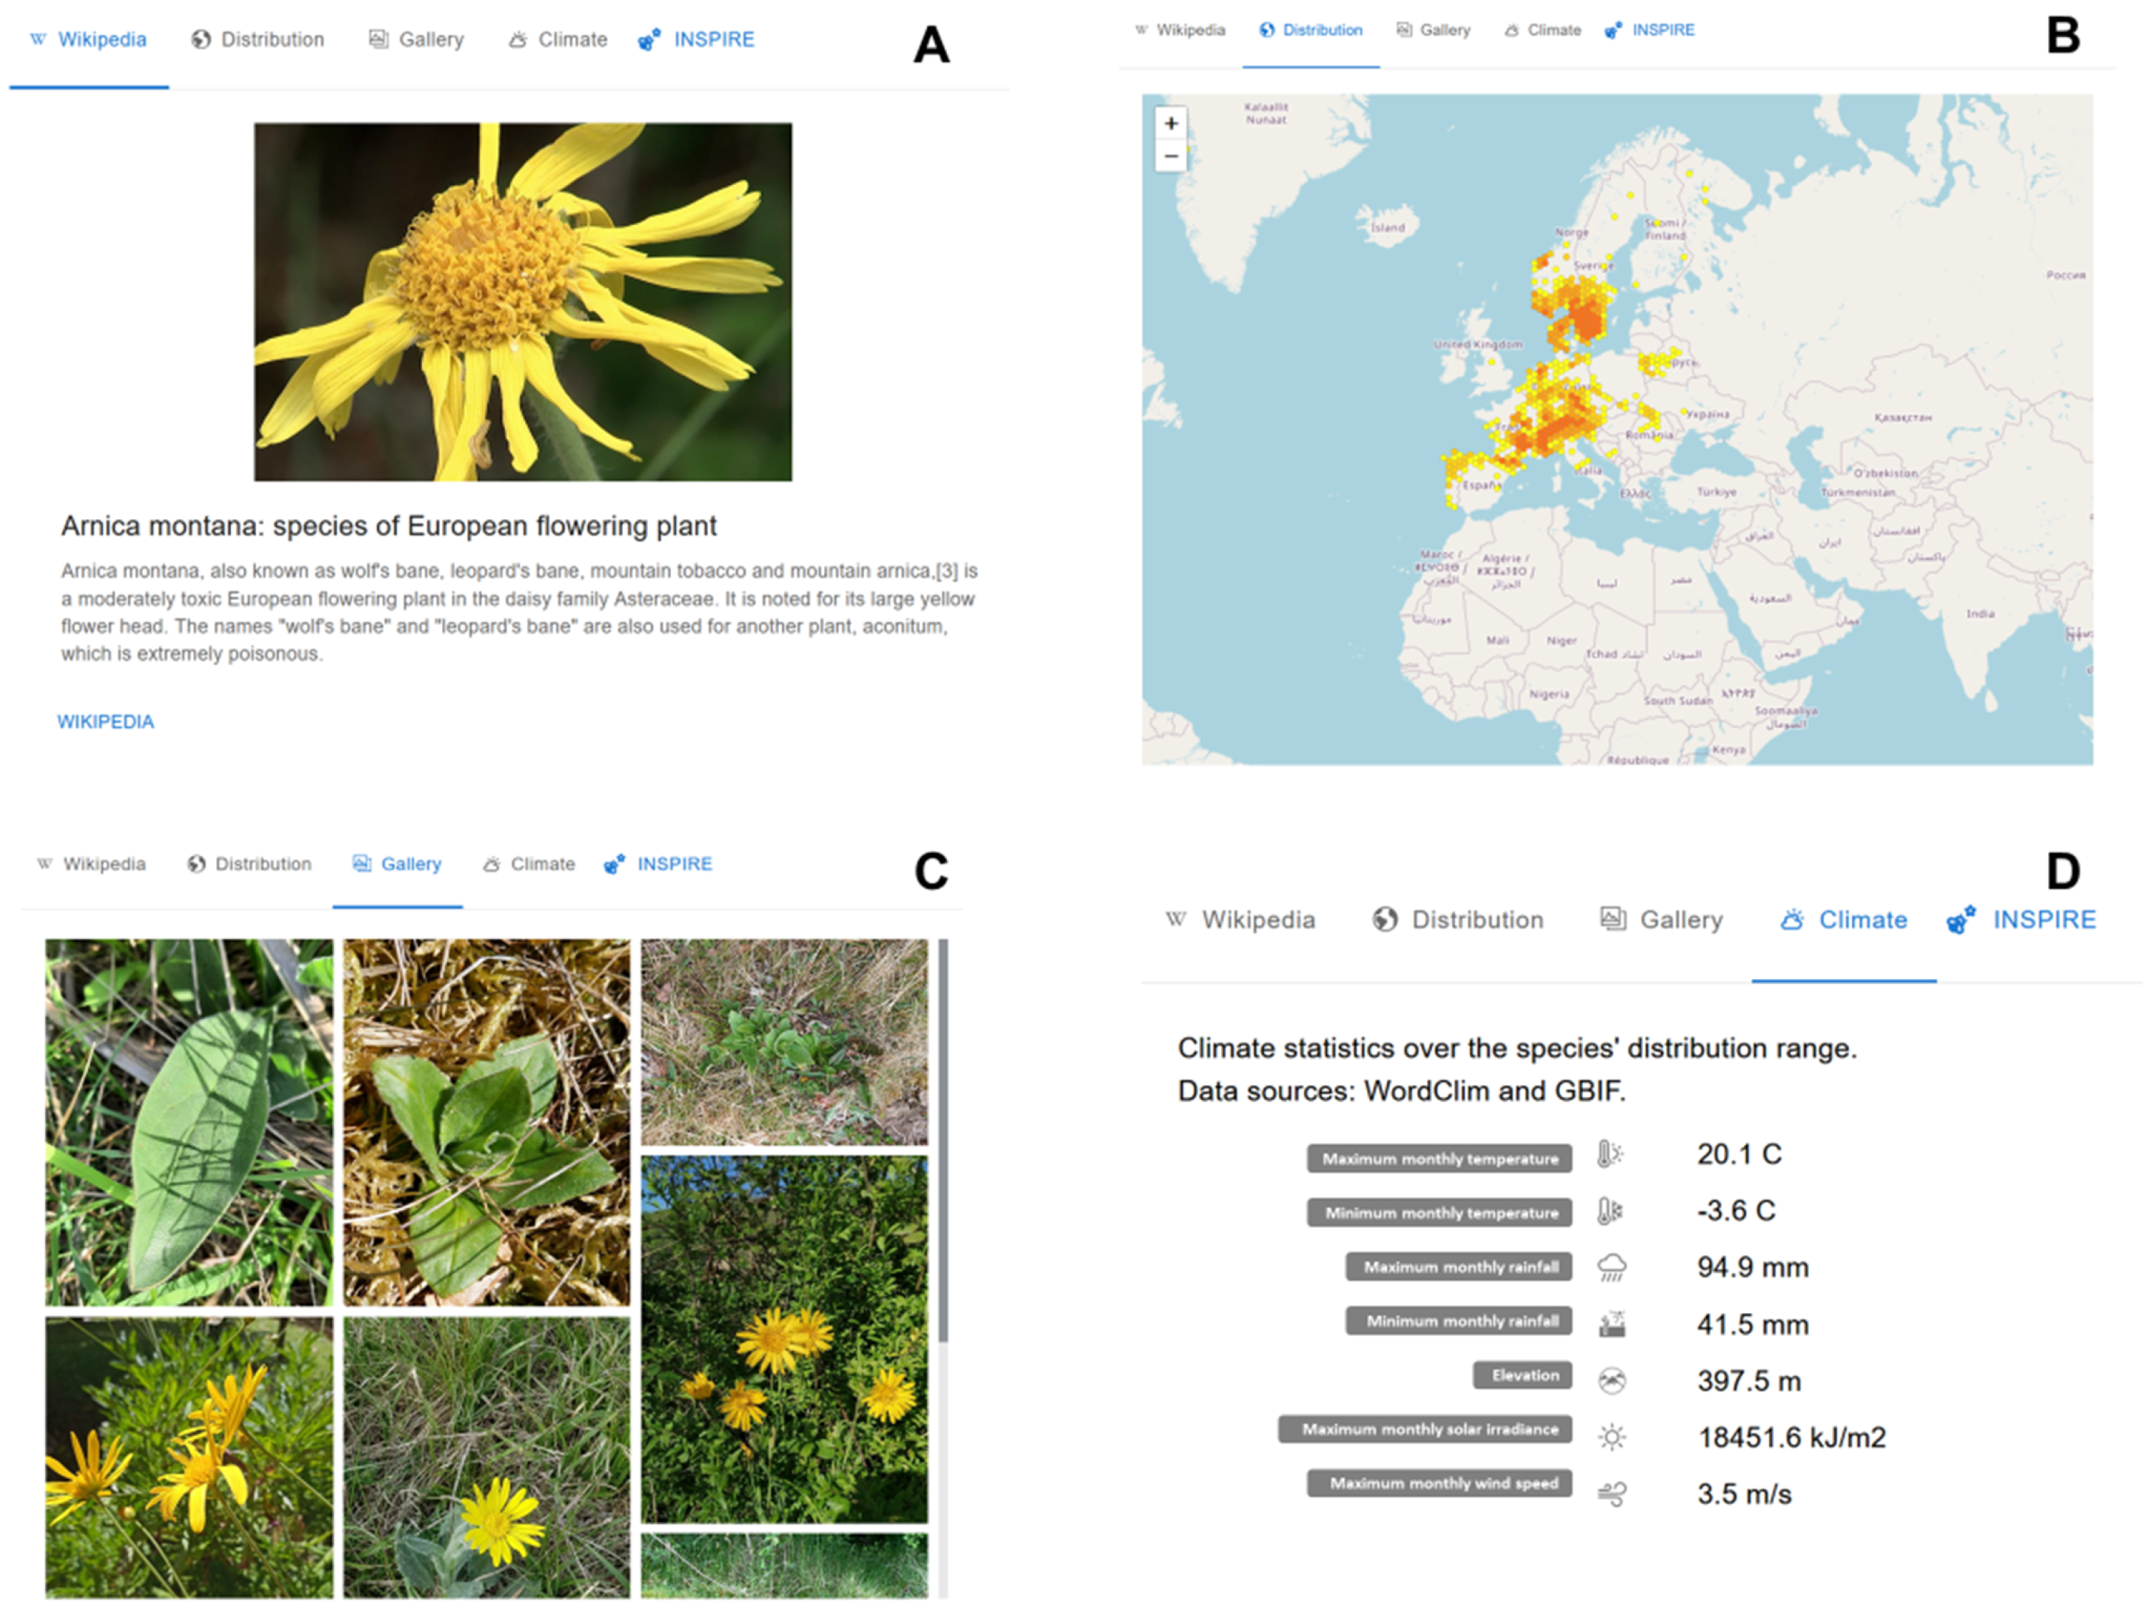Click the wind icon for wind speed

click(1611, 1493)
